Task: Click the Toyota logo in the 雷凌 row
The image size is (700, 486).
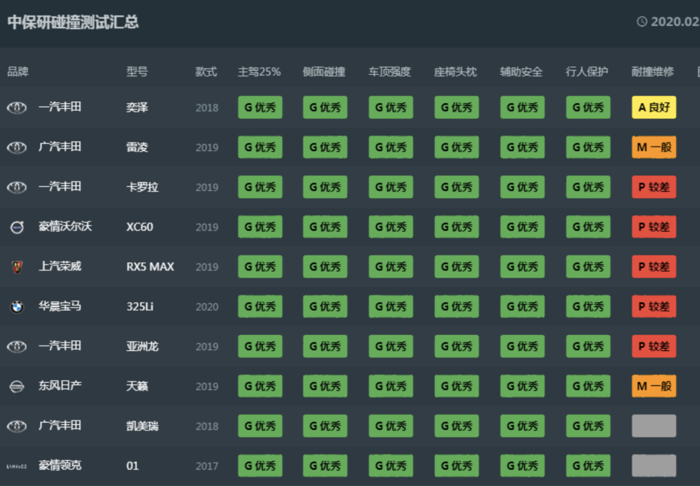Action: tap(17, 147)
